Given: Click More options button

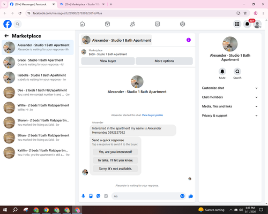Looking at the screenshot, I should pyautogui.click(x=164, y=61).
